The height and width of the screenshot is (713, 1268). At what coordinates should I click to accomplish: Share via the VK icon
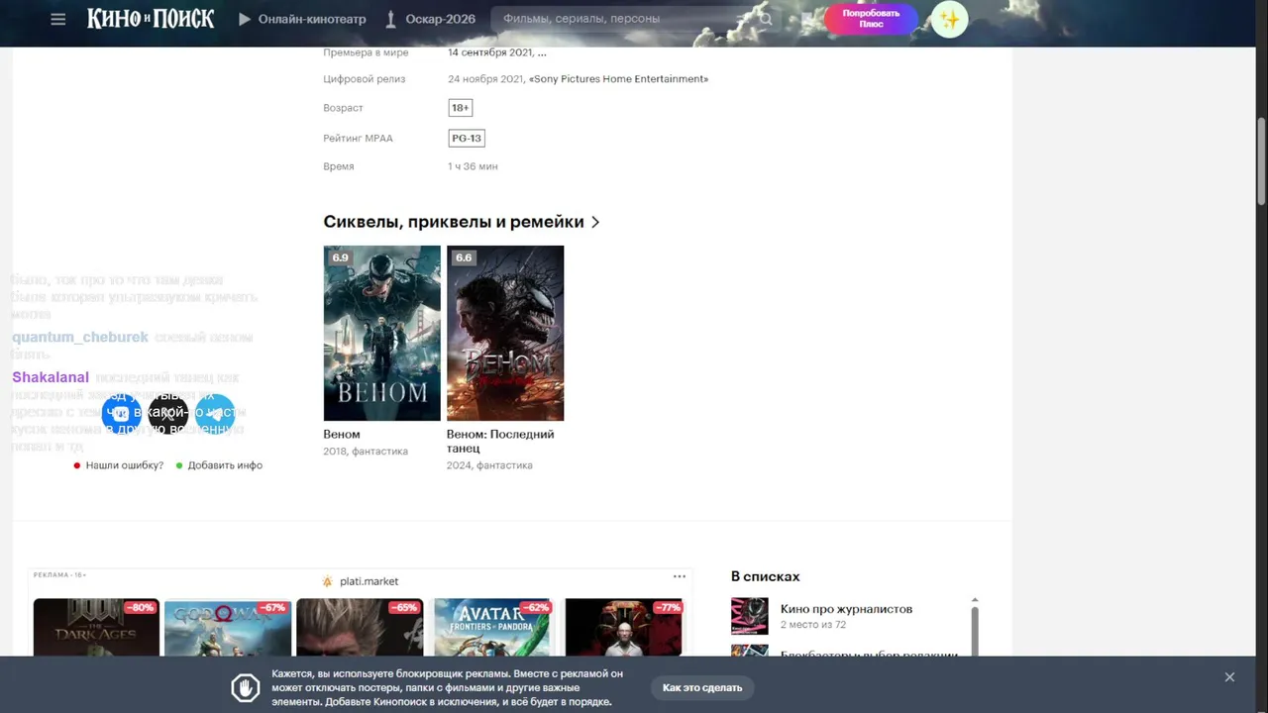pyautogui.click(x=121, y=414)
